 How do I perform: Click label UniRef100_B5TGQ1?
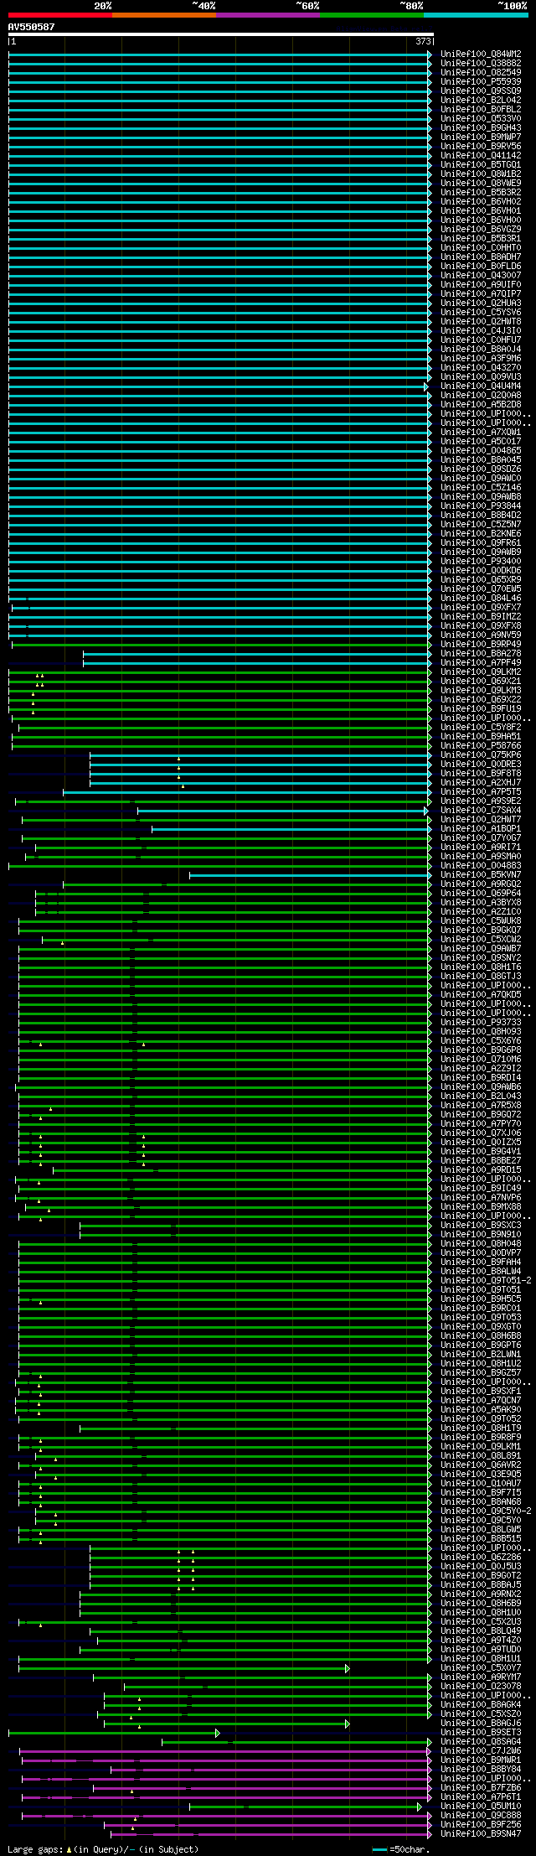(481, 164)
